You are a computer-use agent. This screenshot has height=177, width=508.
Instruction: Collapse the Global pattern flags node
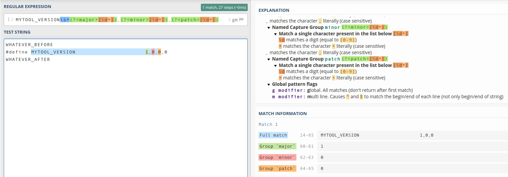tap(269, 84)
